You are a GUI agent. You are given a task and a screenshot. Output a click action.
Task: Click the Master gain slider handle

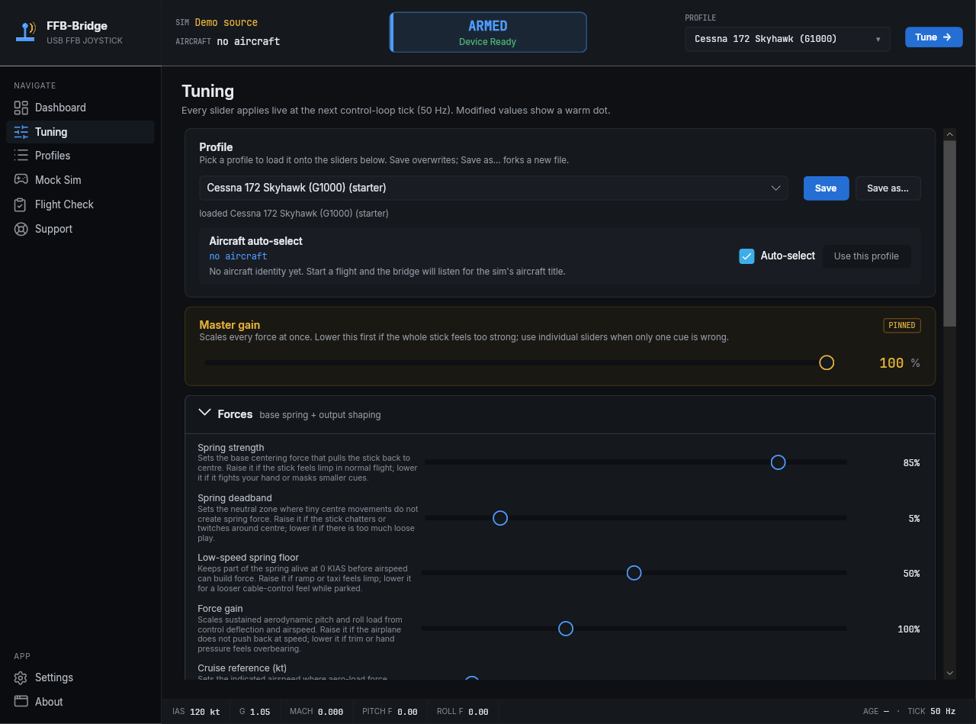(x=827, y=363)
